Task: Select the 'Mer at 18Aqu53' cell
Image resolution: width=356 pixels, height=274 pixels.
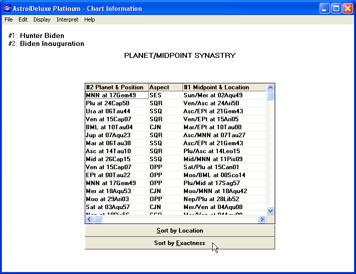Action: tap(117, 191)
